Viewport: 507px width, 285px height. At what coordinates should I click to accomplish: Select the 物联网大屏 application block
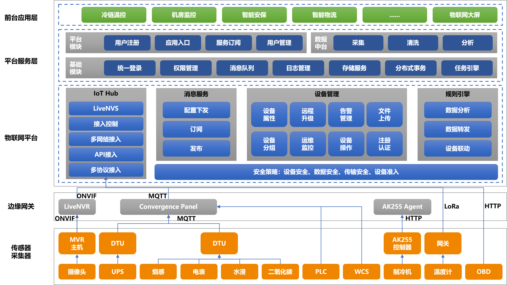[465, 15]
